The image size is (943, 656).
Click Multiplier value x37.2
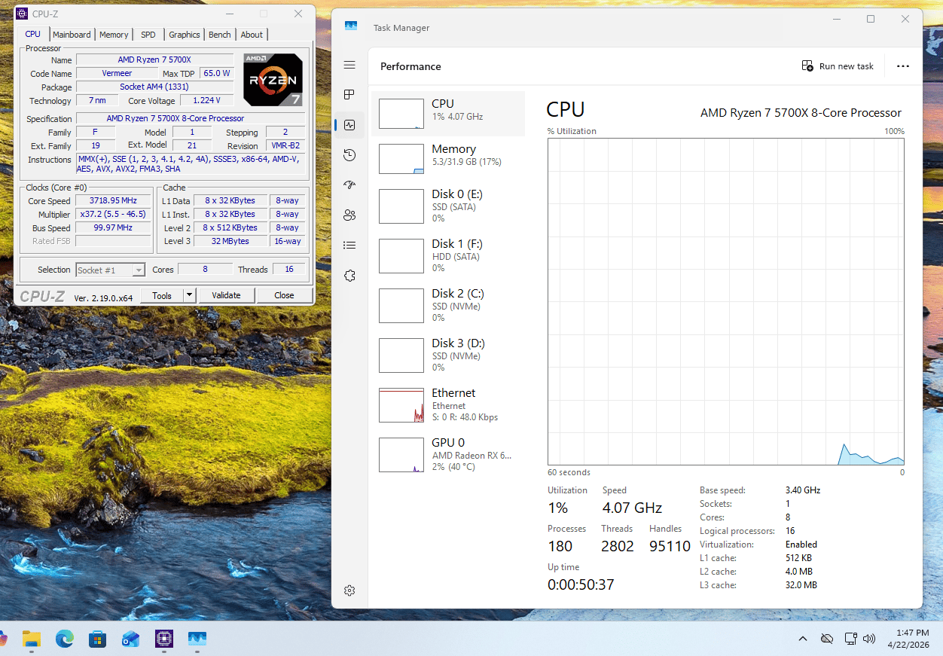pos(114,215)
